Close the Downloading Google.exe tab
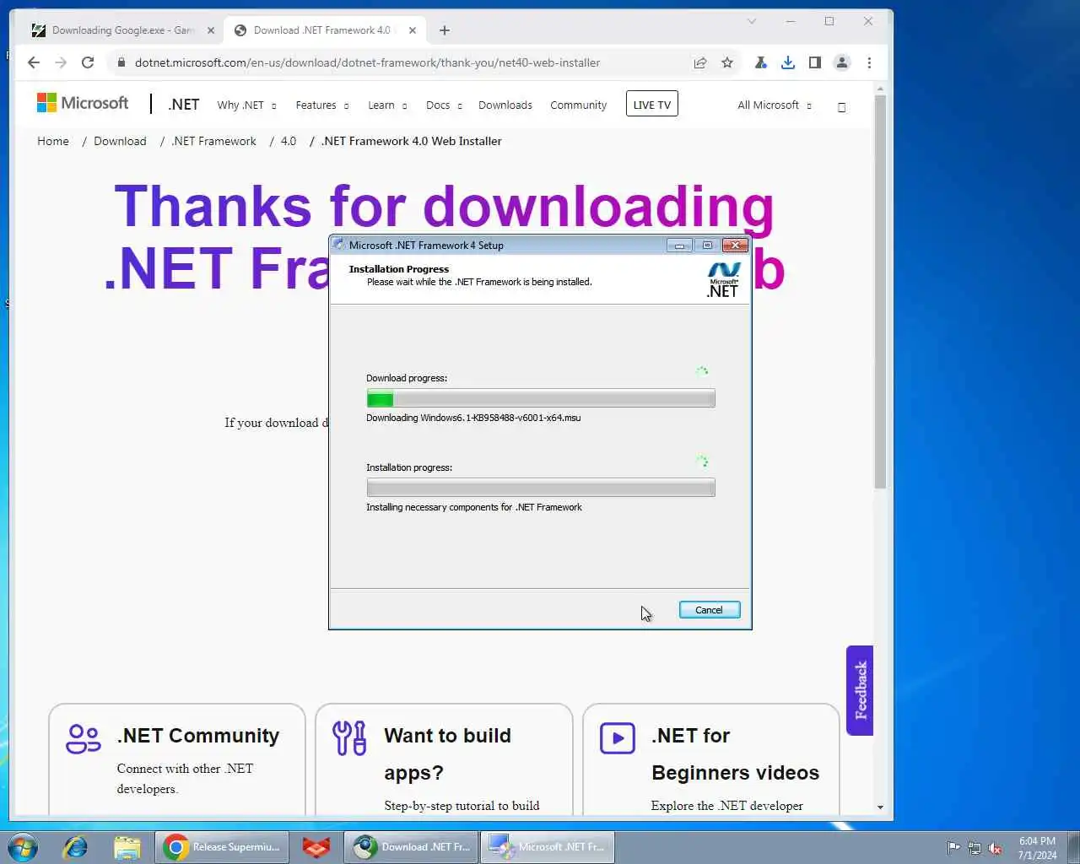This screenshot has height=864, width=1080. 211,30
